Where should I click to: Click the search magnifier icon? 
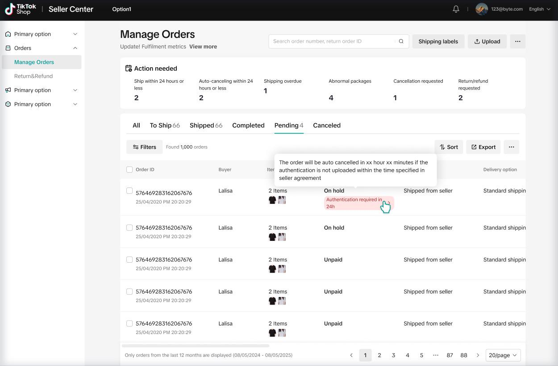click(401, 41)
